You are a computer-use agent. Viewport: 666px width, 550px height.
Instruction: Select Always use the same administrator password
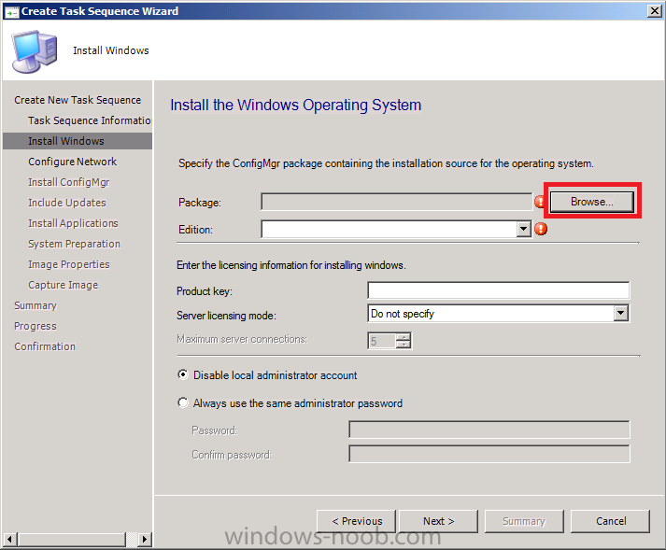[183, 402]
